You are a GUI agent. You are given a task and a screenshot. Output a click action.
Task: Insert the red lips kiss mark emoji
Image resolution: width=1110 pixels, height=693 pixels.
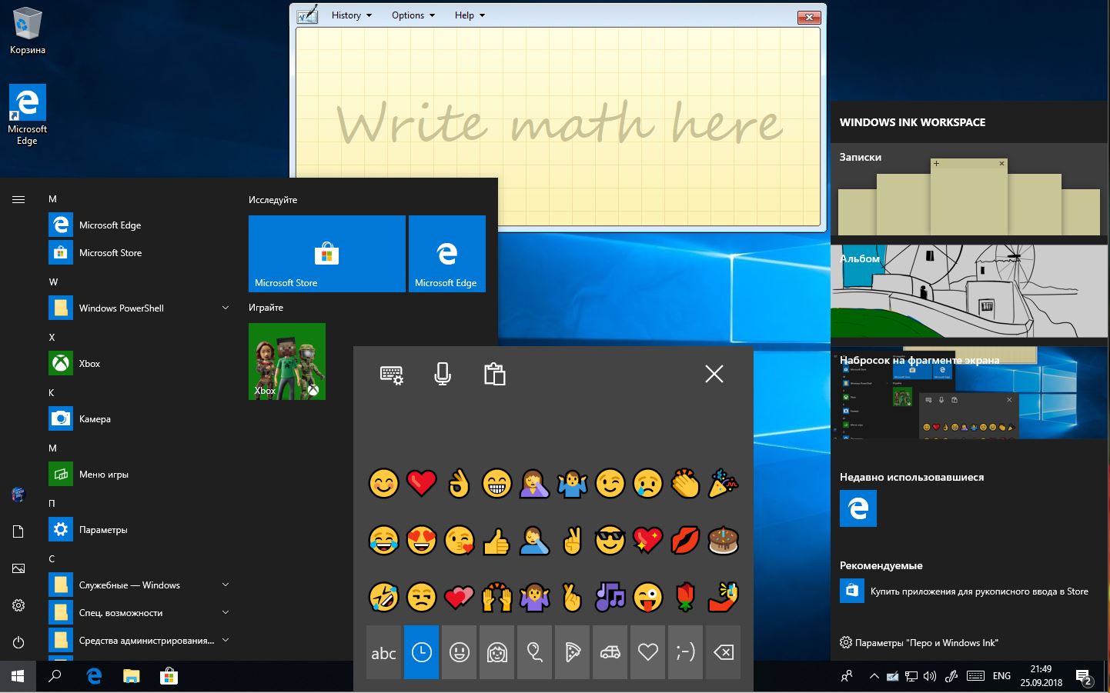point(685,541)
